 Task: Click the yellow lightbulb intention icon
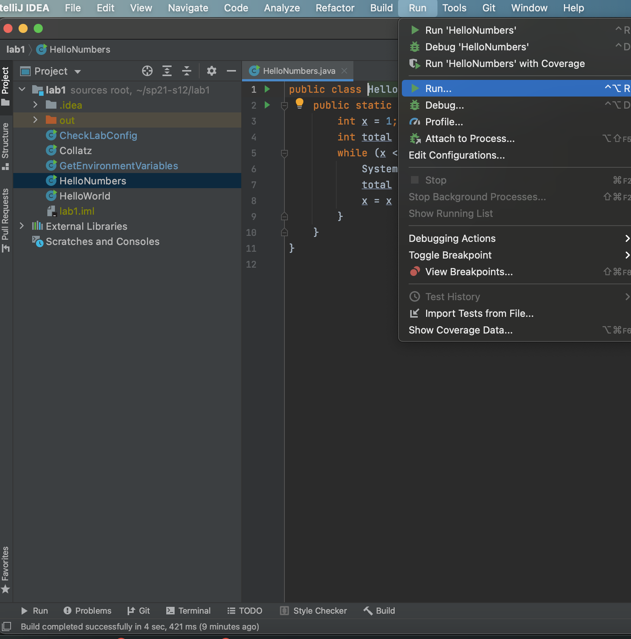[299, 103]
